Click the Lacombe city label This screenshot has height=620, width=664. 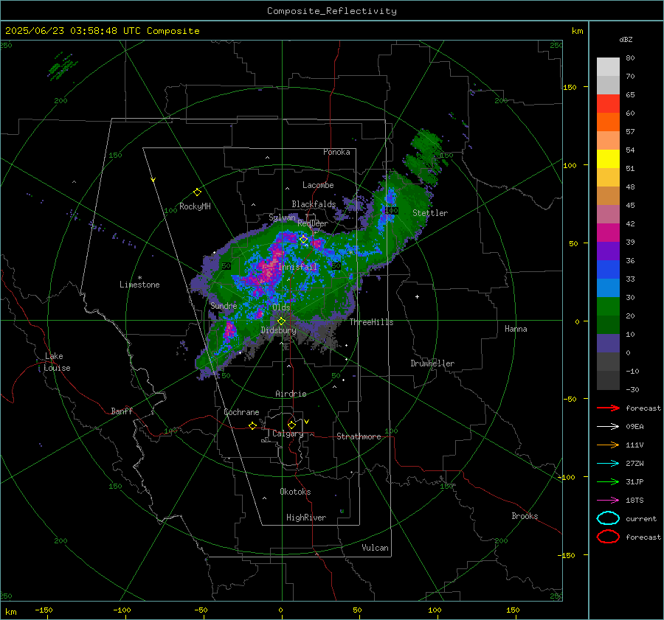318,185
